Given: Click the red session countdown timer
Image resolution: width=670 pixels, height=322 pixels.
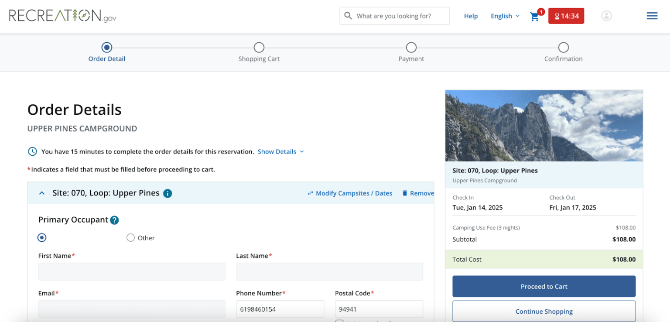Looking at the screenshot, I should click(566, 16).
